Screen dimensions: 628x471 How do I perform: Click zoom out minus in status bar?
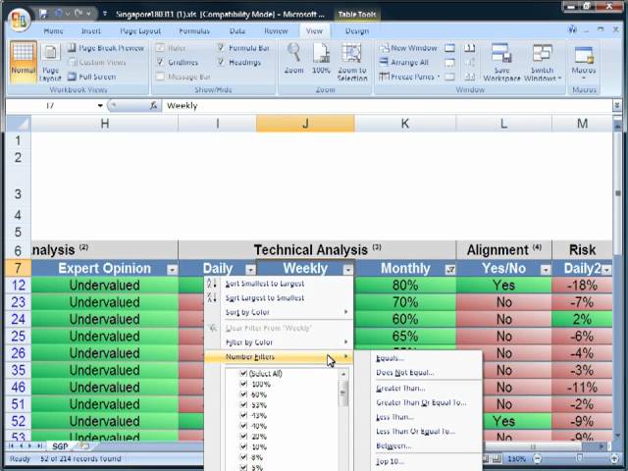pos(539,458)
